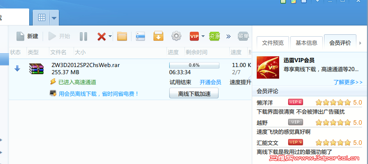
Task: Click comment 离线下载是我用过的最强功能了
Action: [294, 152]
